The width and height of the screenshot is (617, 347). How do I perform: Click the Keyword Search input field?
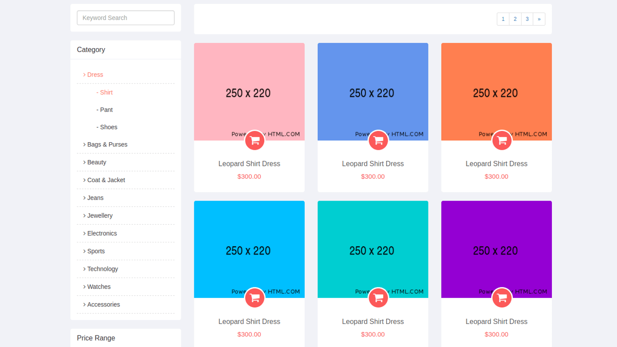click(x=125, y=17)
